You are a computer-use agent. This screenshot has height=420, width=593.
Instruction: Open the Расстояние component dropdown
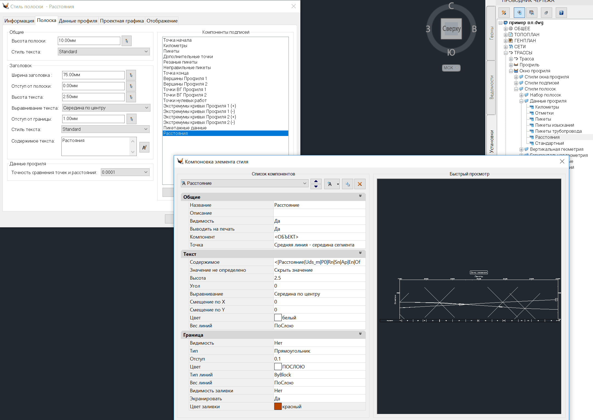point(304,183)
